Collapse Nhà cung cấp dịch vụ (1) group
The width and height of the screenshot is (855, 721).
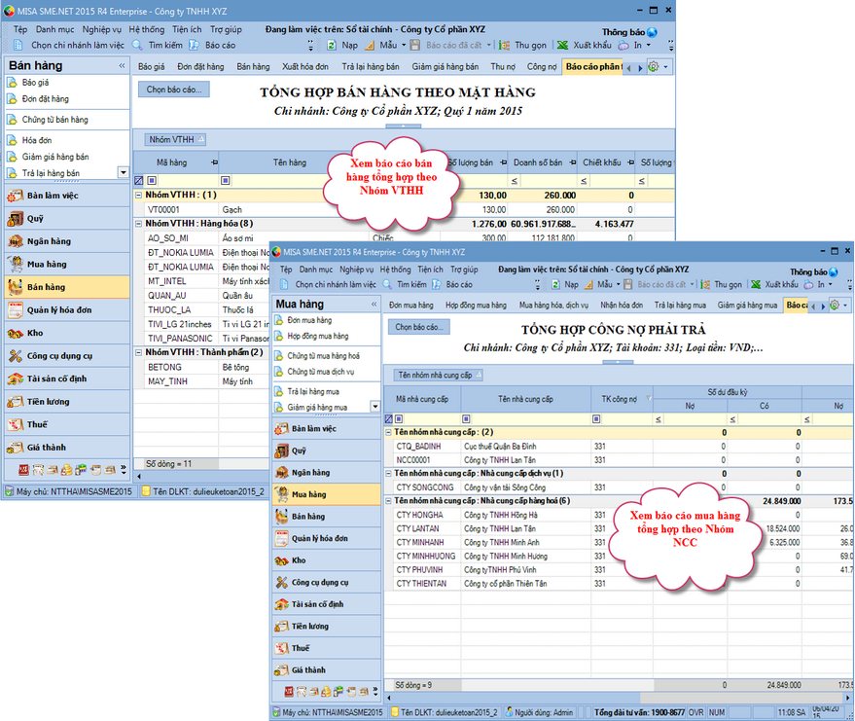[x=388, y=474]
